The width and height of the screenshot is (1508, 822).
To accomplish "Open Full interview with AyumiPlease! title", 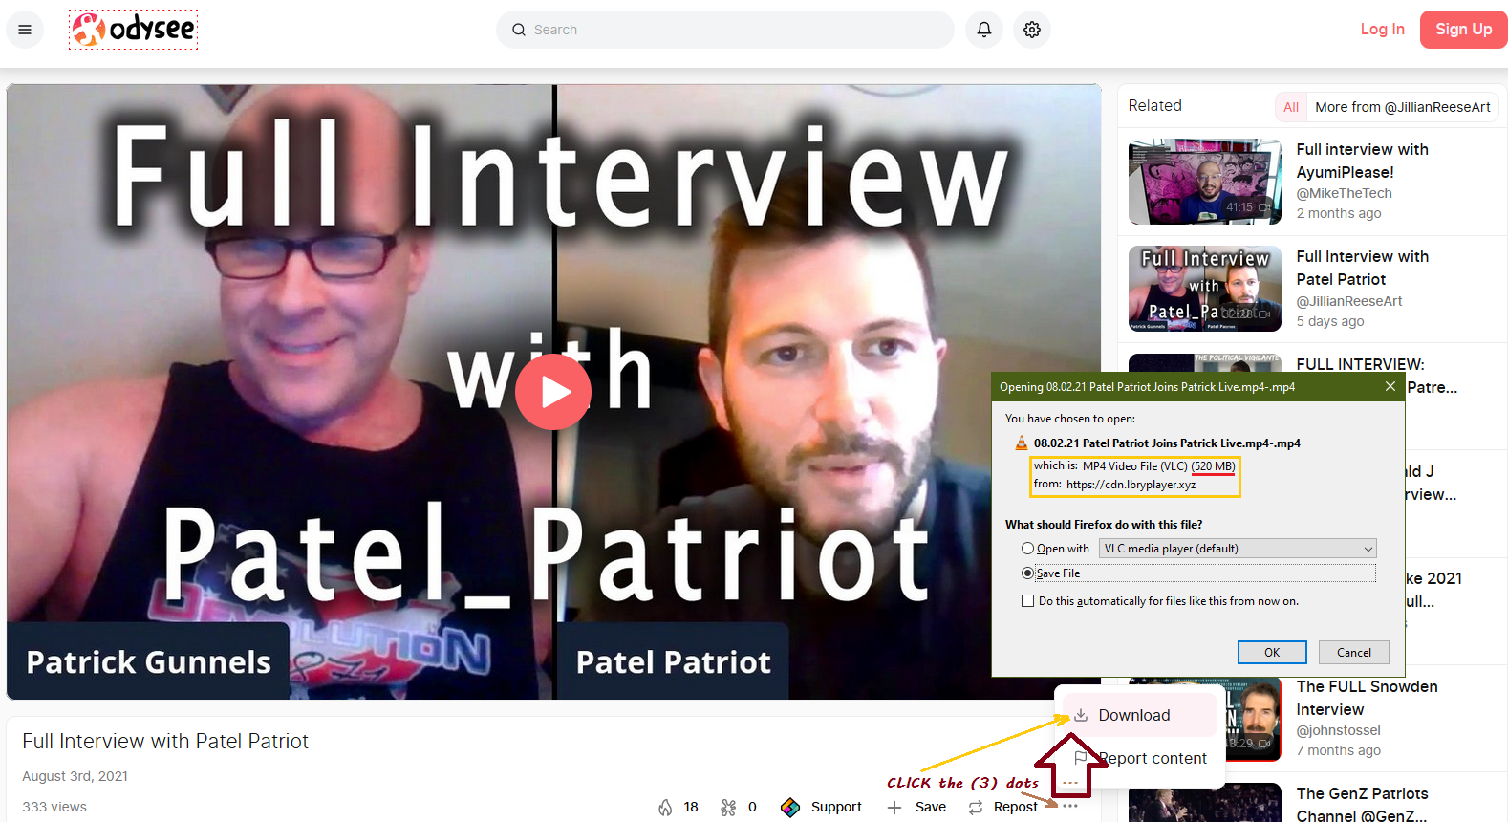I will point(1362,161).
